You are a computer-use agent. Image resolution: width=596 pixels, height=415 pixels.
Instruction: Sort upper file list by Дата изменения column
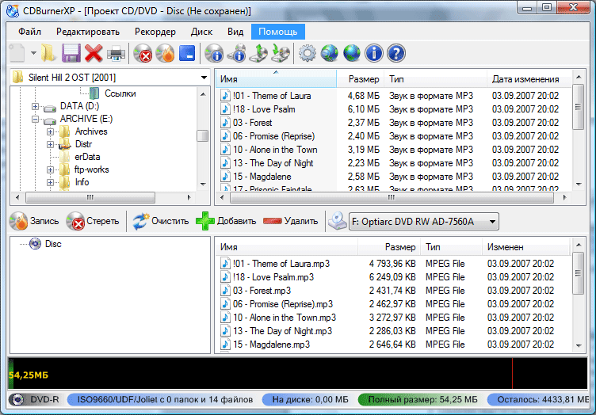(529, 79)
